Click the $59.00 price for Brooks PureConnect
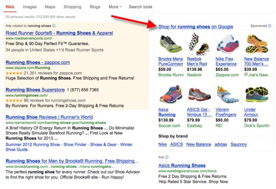The height and width of the screenshot is (189, 276). 165,69
